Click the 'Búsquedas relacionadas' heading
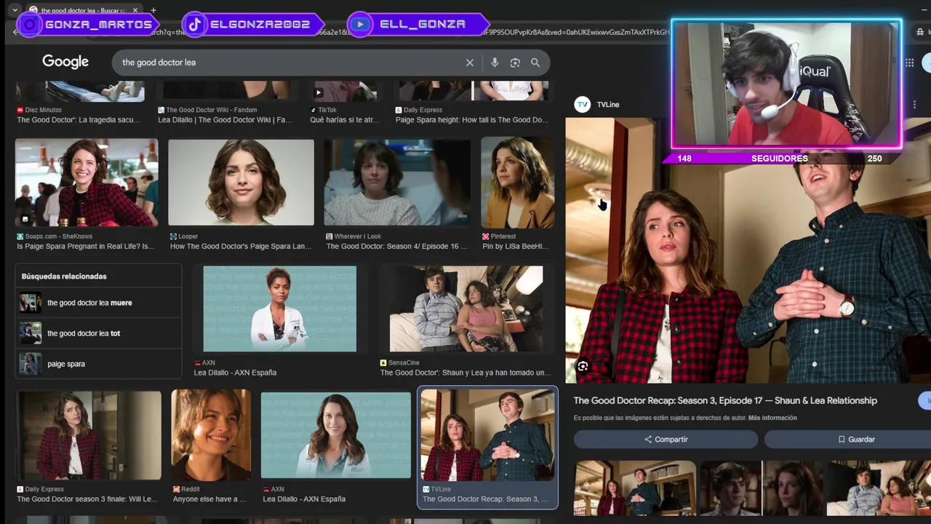 (x=64, y=277)
